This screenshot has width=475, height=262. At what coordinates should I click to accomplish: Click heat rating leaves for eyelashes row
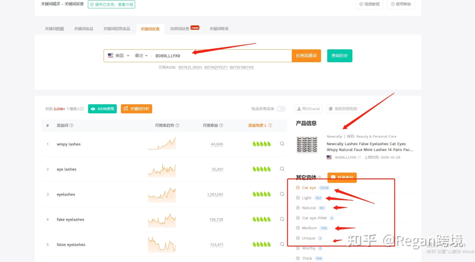coord(262,194)
